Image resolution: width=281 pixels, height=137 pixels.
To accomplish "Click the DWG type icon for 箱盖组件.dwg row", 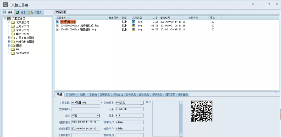I will [133, 29].
